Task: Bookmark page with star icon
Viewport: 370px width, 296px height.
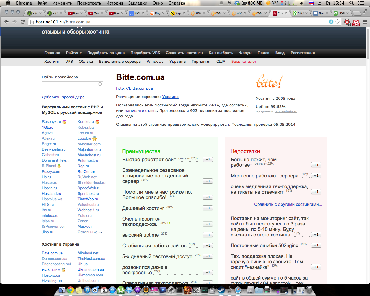Action: tap(338, 22)
